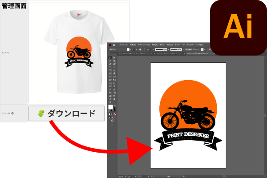Click the help question mark icon
The height and width of the screenshot is (178, 267).
coord(12,113)
